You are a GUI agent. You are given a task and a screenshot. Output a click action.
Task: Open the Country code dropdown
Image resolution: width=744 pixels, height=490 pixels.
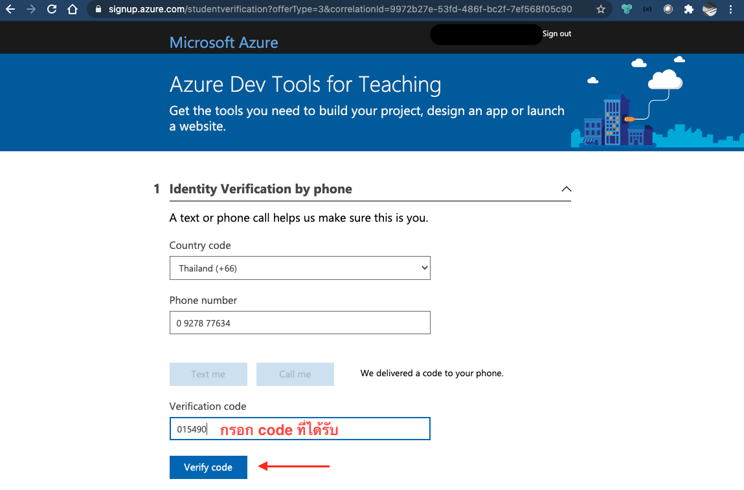(300, 268)
